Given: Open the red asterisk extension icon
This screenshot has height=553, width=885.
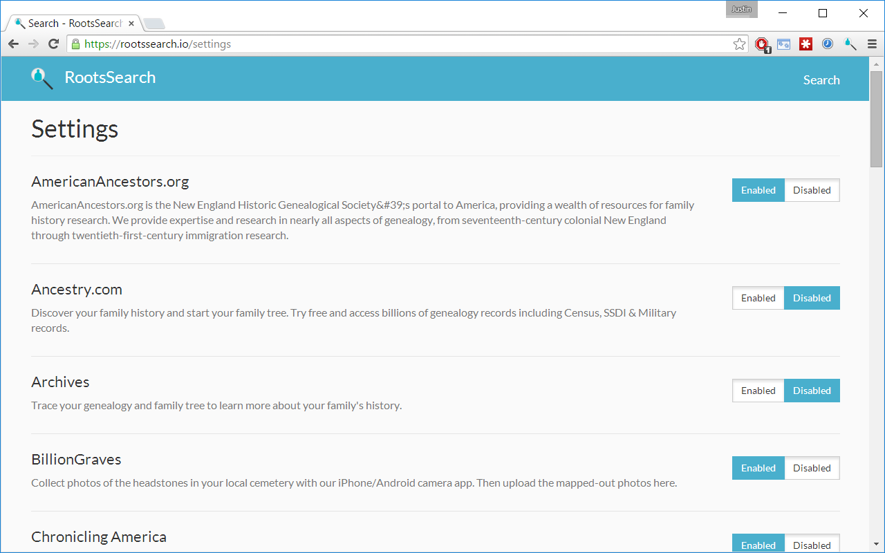Looking at the screenshot, I should [x=805, y=44].
